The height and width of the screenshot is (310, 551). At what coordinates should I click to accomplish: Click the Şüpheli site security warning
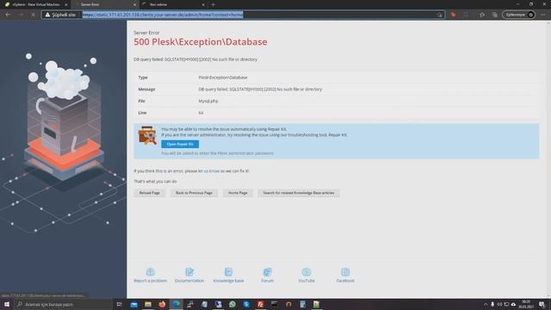click(x=61, y=15)
